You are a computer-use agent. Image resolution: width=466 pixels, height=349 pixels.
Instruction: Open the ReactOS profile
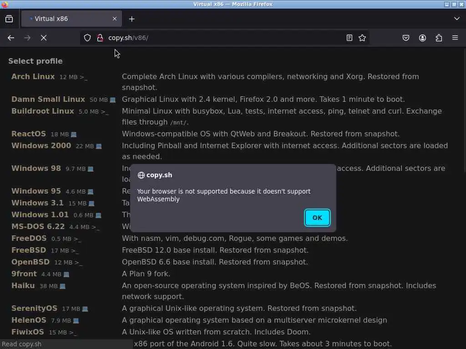click(29, 134)
